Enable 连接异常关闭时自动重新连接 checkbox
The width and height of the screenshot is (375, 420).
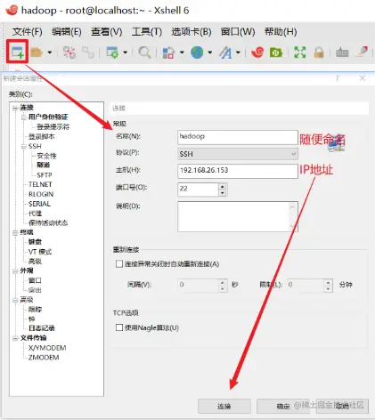point(119,263)
